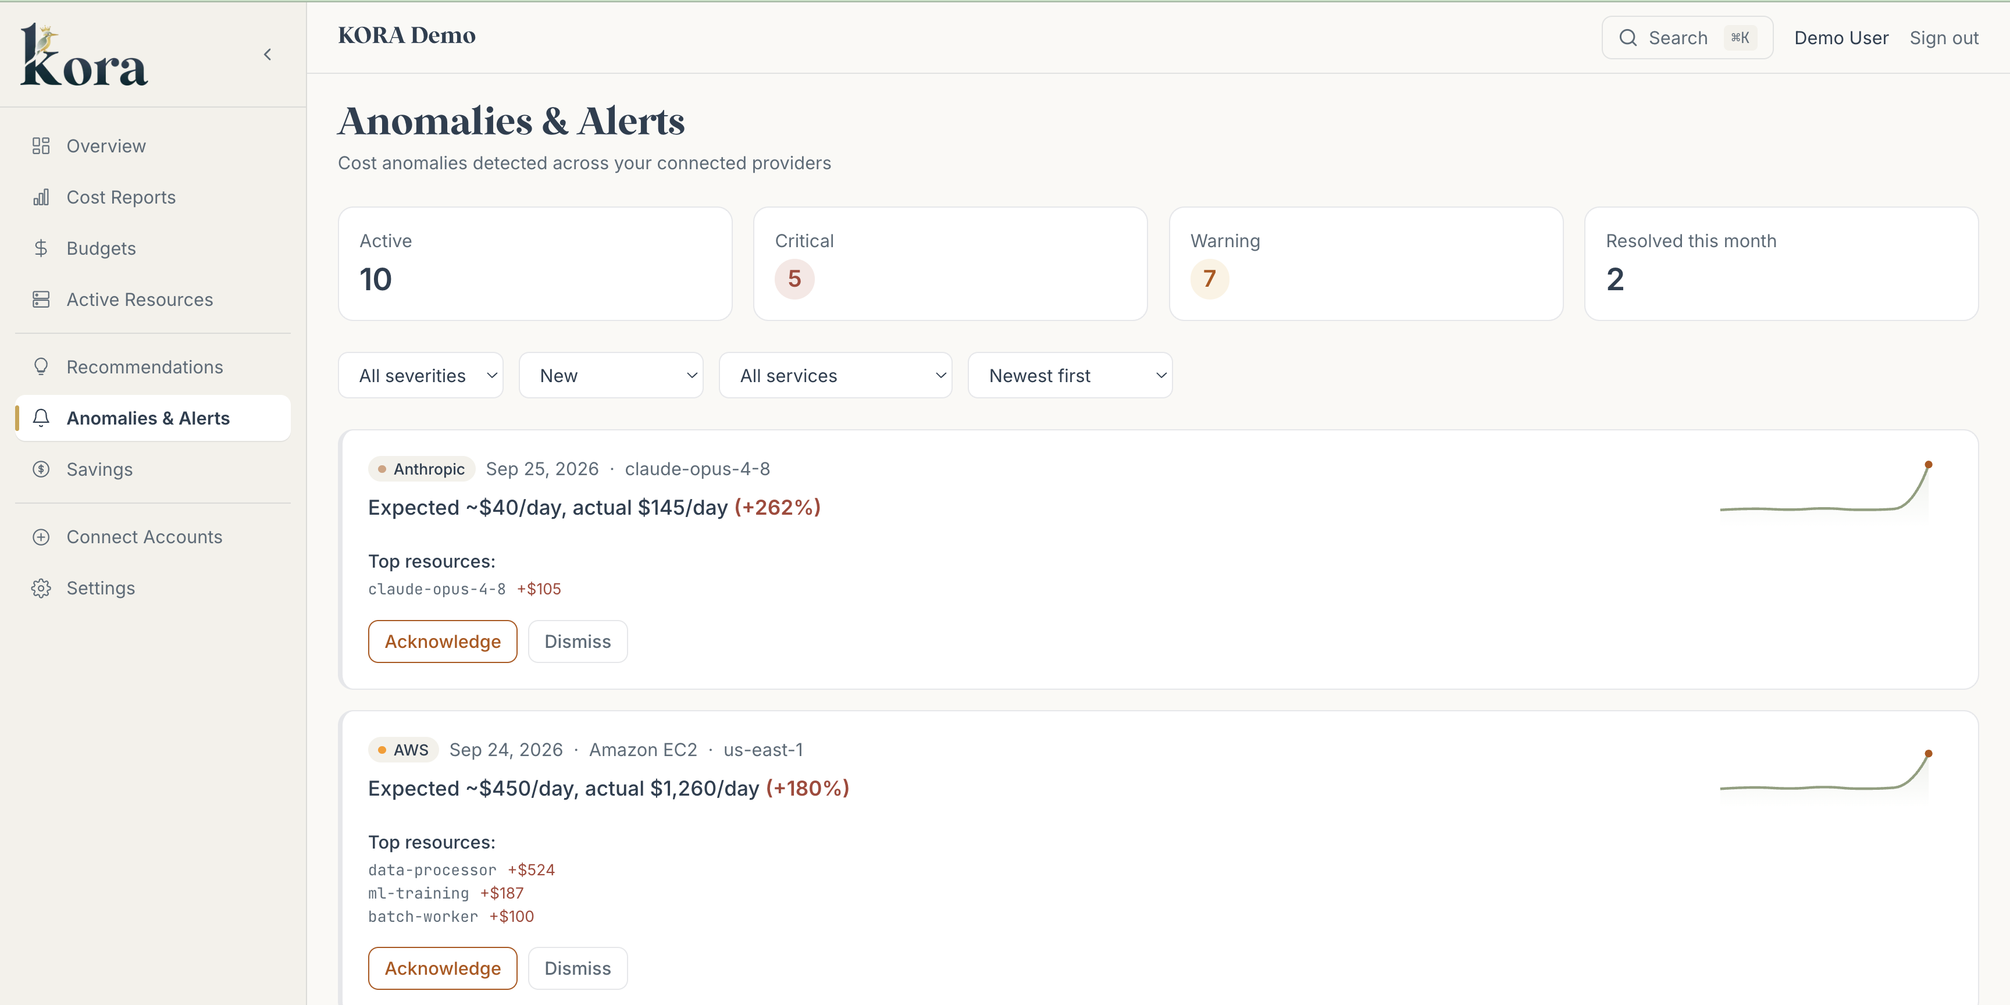
Task: Open Connect Accounts page
Action: pos(153,537)
